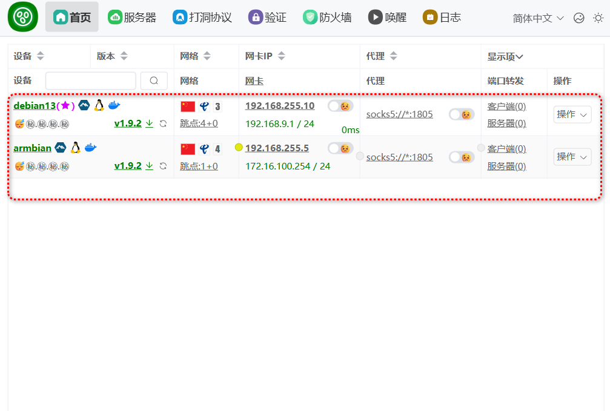Click the Docker whale icon for debian13
Image resolution: width=610 pixels, height=411 pixels.
[x=114, y=106]
